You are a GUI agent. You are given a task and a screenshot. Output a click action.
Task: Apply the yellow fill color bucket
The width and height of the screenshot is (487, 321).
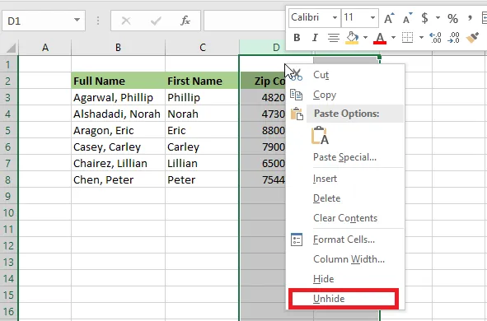[352, 38]
